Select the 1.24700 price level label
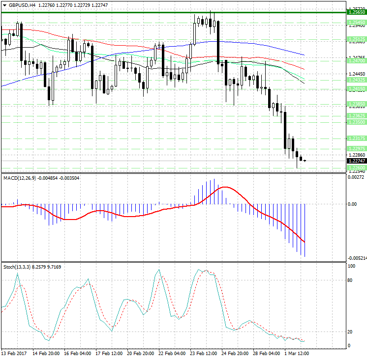Screen dimensions: 367x359 point(356,61)
